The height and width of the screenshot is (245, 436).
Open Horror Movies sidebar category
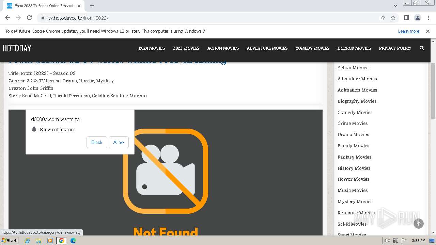pos(353,179)
